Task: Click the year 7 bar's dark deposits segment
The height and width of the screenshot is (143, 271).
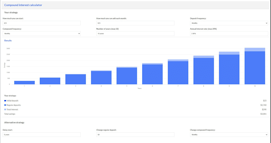Action: coord(178,73)
